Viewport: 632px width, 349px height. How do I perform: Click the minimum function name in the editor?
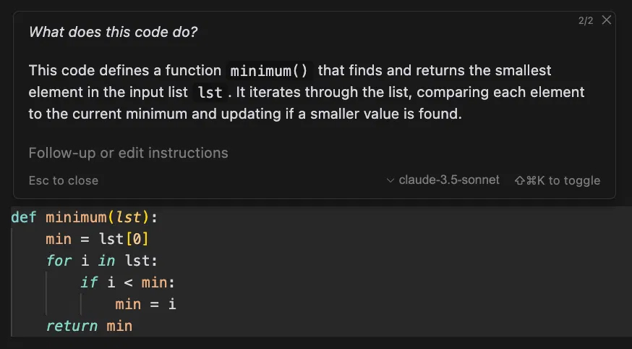point(75,217)
